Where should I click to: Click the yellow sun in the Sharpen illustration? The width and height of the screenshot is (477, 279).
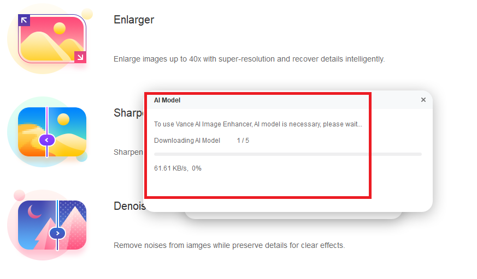[63, 119]
